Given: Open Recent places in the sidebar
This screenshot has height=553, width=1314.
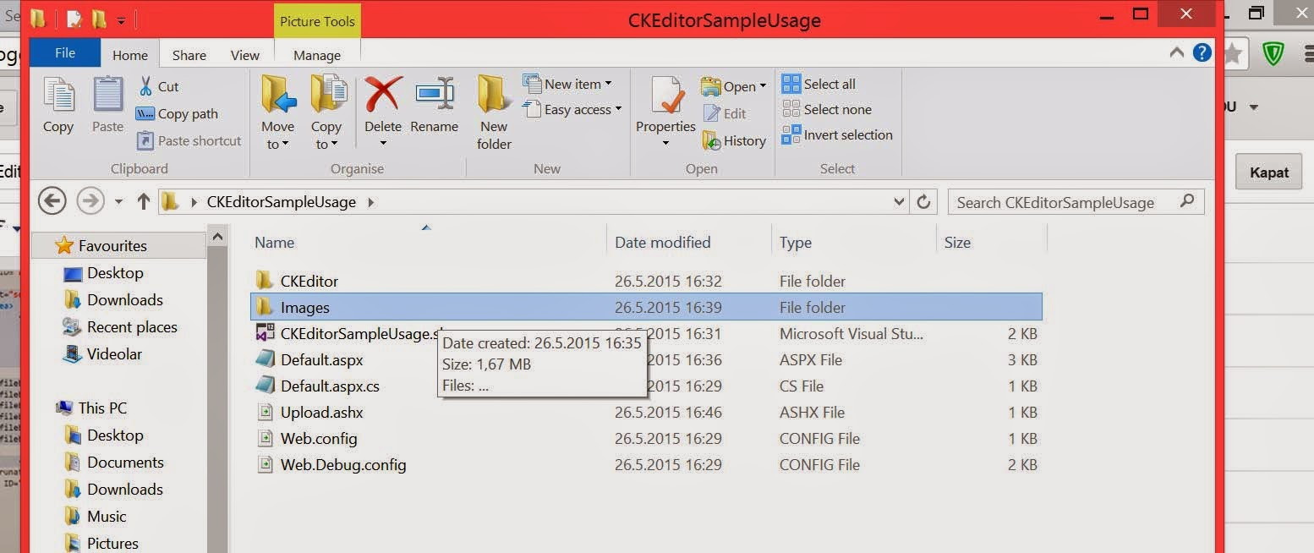Looking at the screenshot, I should (120, 327).
